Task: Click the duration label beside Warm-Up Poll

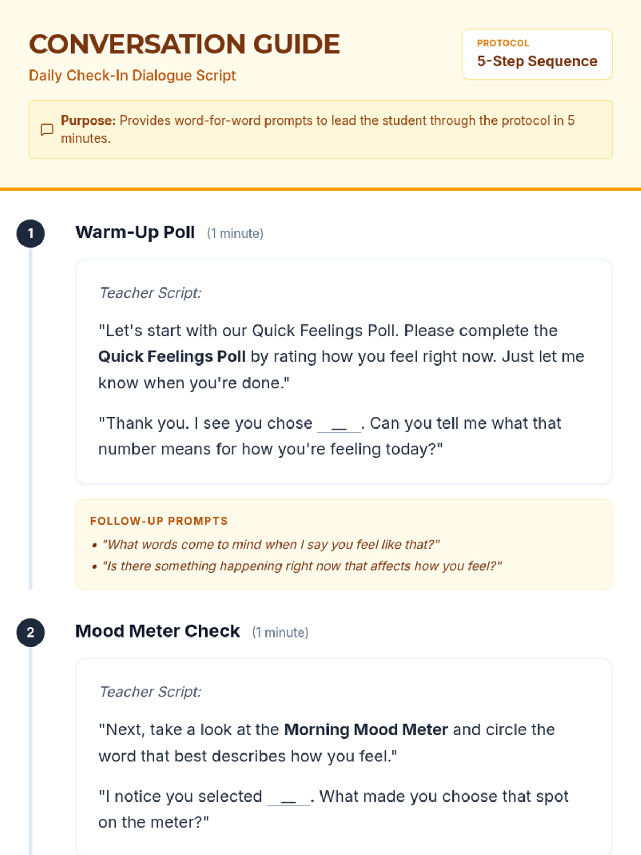Action: (x=235, y=234)
